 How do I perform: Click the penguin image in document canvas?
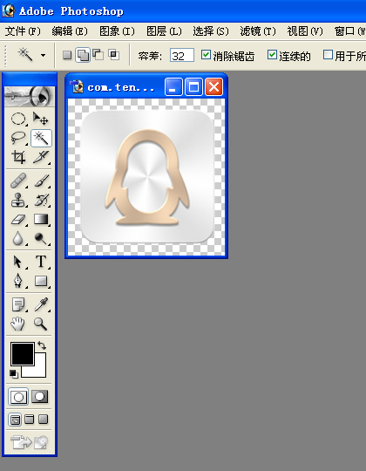click(x=146, y=177)
